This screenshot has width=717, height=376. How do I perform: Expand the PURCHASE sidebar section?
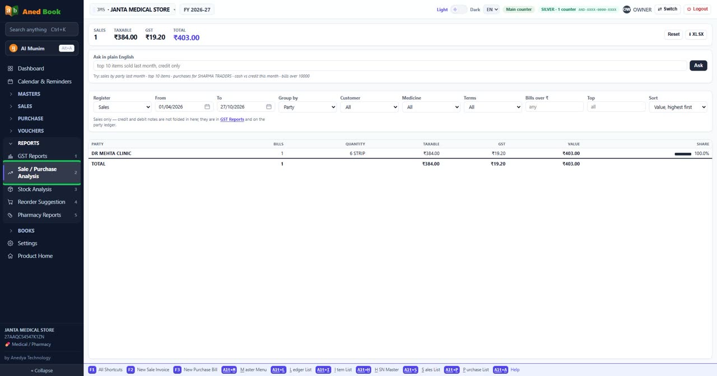(x=41, y=119)
